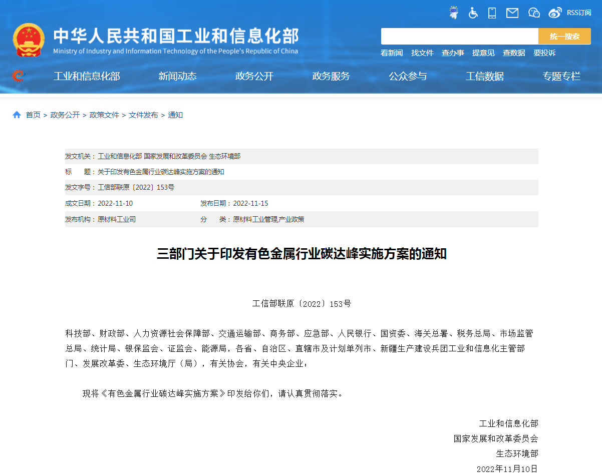Click the 成文日期 value 2022-11-10
The image size is (602, 476).
[x=115, y=204]
